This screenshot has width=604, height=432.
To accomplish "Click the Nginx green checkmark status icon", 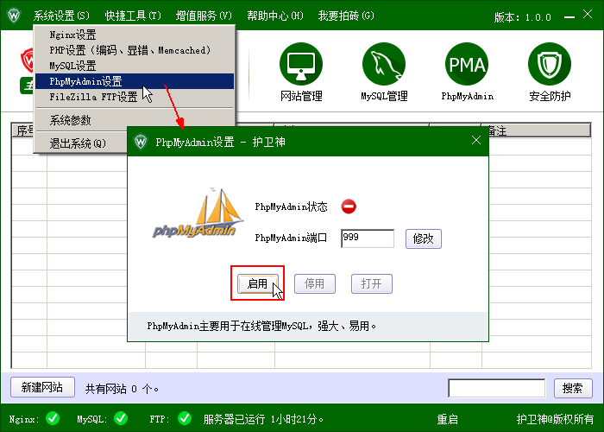I will point(53,418).
